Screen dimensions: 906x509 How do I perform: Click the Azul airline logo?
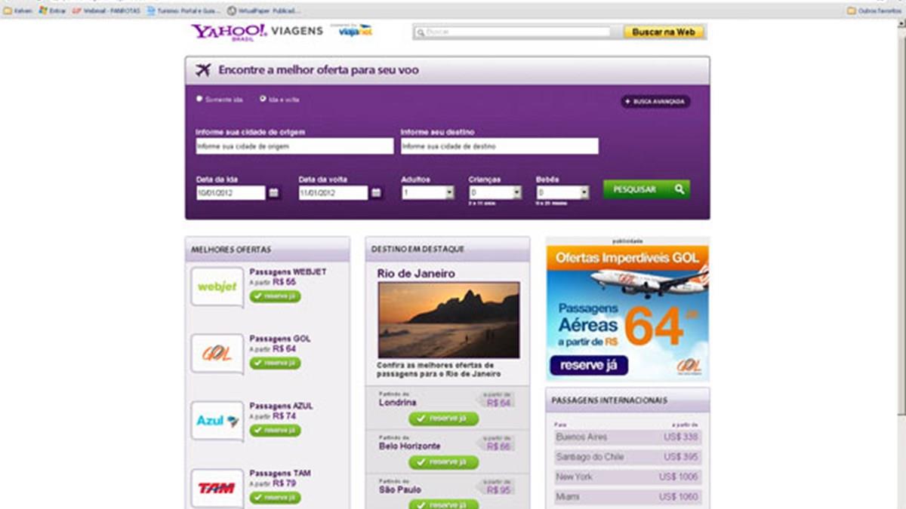point(217,421)
